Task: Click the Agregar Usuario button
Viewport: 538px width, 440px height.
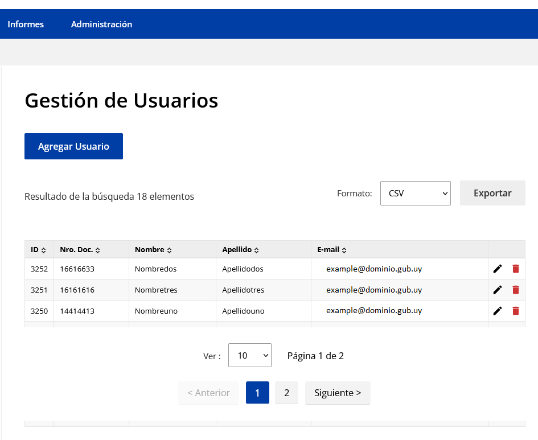Action: point(74,146)
